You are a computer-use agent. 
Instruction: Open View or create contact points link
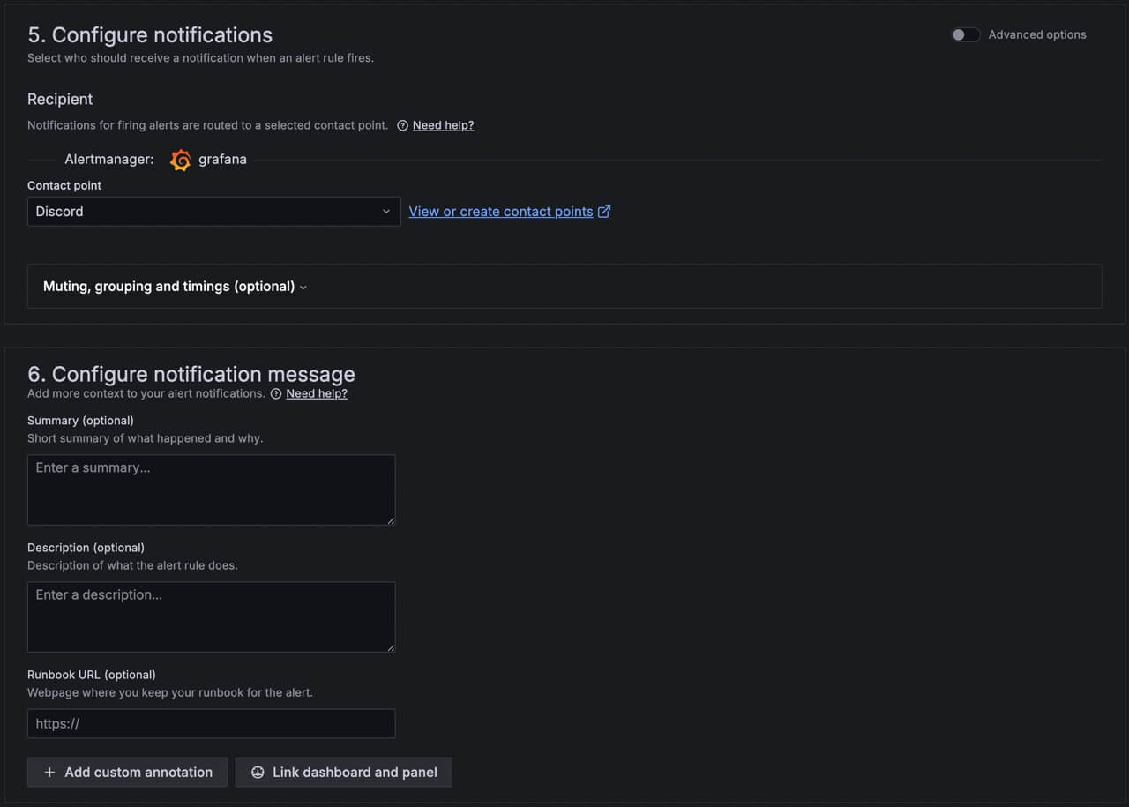point(500,212)
